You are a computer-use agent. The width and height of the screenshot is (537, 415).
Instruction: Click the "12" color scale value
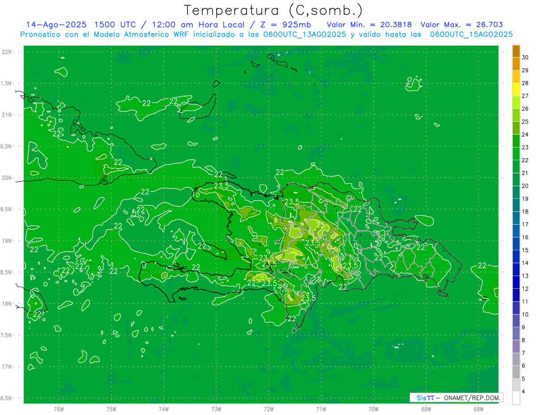click(525, 289)
